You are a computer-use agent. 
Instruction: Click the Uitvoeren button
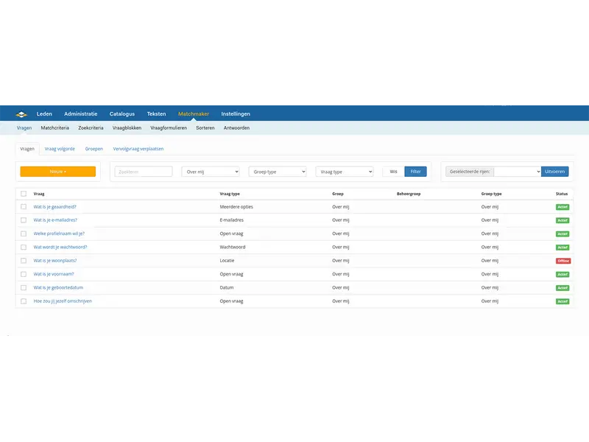[x=555, y=172]
